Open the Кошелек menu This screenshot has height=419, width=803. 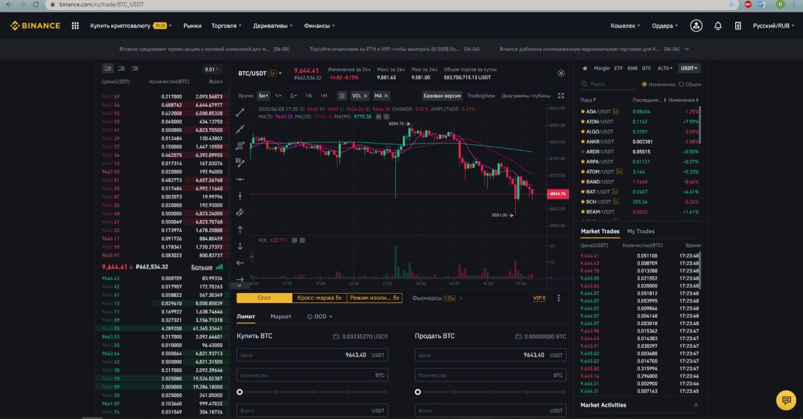point(625,26)
